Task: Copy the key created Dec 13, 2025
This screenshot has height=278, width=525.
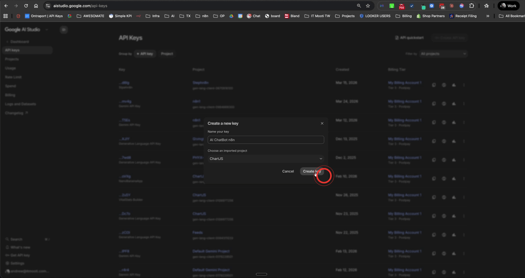Action: (x=434, y=141)
